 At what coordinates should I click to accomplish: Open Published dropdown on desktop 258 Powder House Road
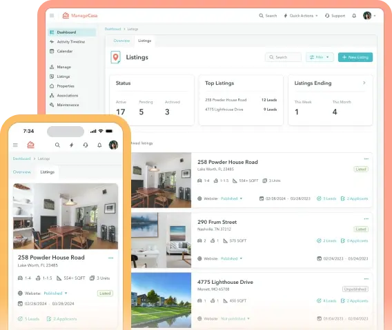coord(231,198)
